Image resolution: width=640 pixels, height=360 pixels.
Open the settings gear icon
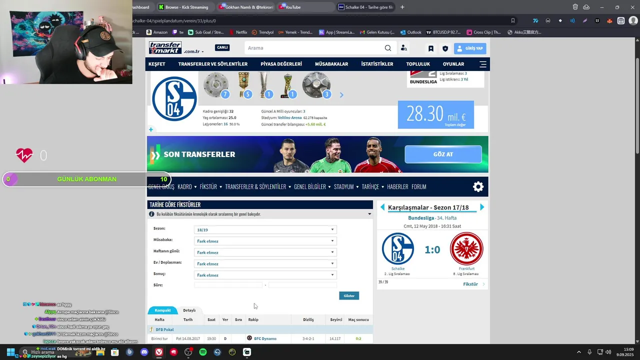pos(478,186)
